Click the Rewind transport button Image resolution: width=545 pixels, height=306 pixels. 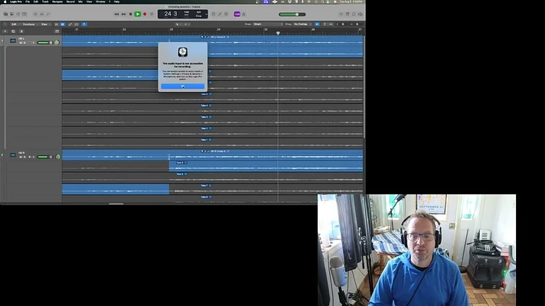coord(116,15)
